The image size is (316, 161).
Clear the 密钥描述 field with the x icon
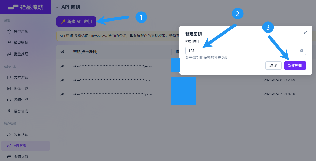tap(302, 51)
